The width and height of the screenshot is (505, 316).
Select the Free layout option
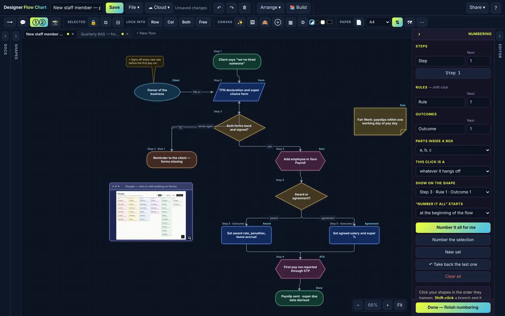(203, 22)
